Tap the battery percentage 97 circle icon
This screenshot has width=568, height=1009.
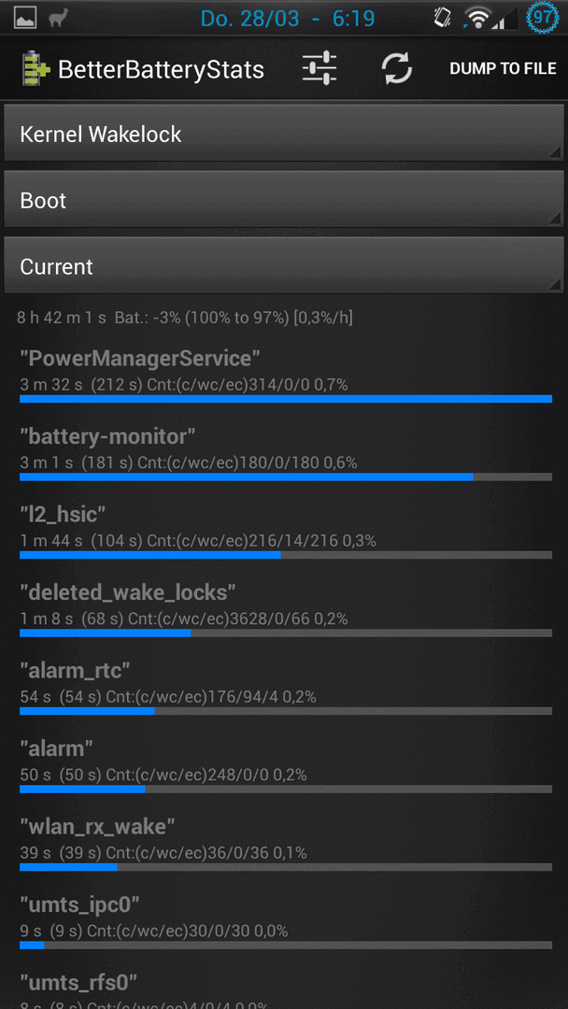tap(542, 18)
